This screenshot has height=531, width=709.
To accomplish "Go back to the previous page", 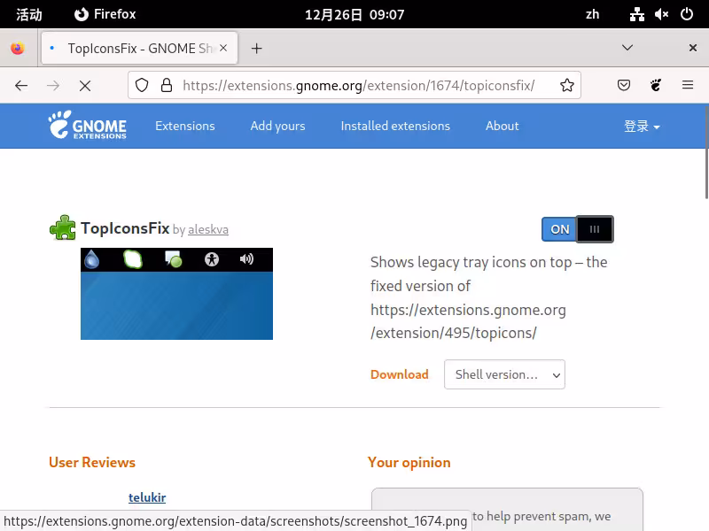I will click(21, 85).
